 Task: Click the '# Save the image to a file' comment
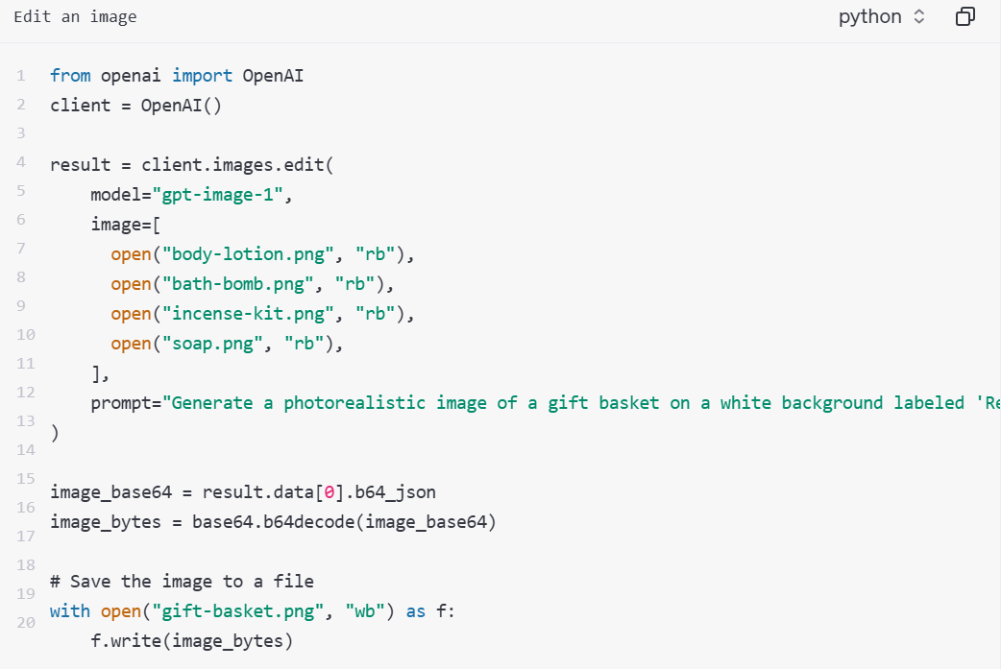182,582
